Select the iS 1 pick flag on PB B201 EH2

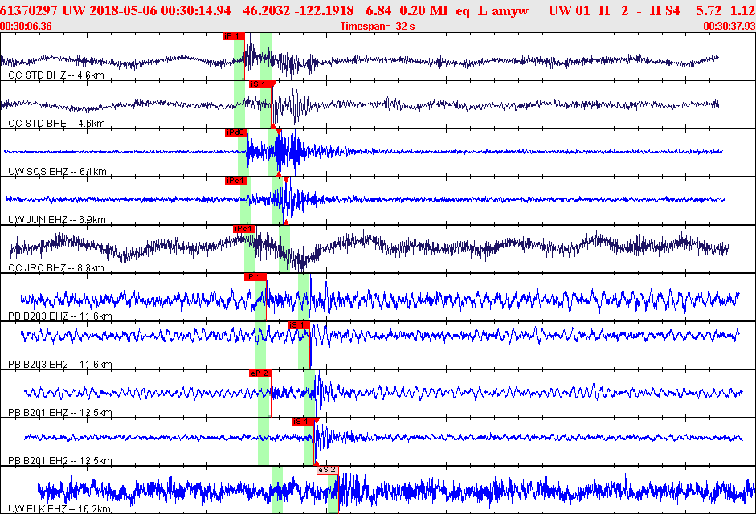point(303,422)
